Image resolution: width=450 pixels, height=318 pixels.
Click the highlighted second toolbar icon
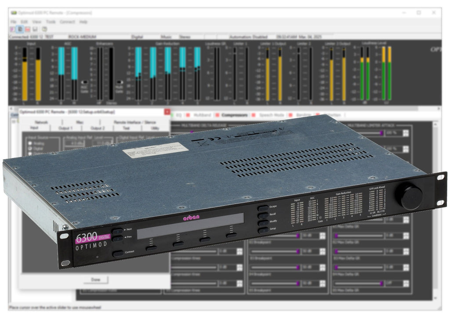20,29
